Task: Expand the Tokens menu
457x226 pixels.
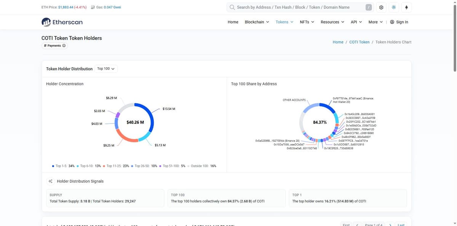Action: (x=284, y=22)
